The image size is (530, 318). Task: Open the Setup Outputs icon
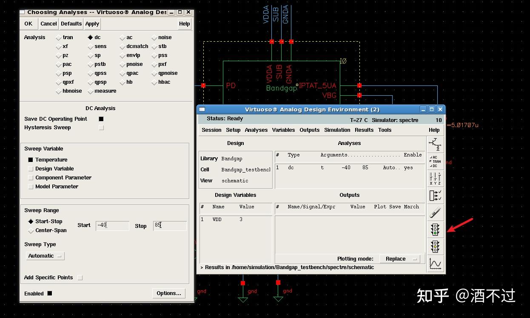(435, 196)
